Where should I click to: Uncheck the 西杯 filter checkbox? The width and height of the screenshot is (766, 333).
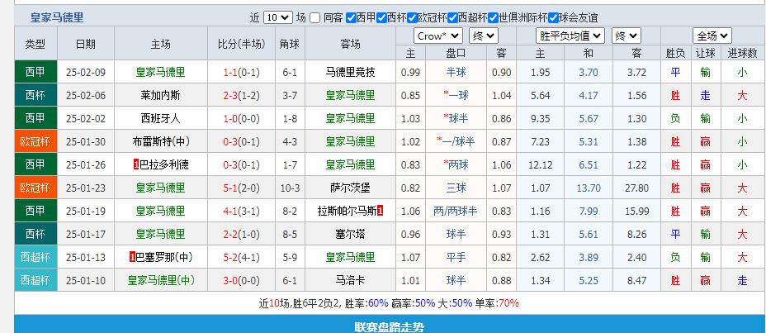click(381, 18)
